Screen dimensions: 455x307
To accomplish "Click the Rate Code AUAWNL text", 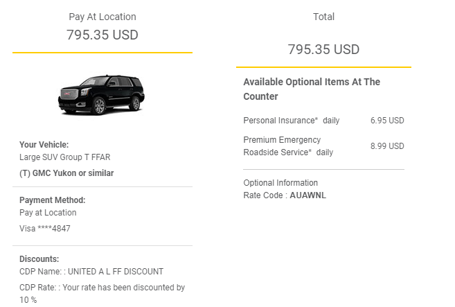I will click(x=285, y=195).
